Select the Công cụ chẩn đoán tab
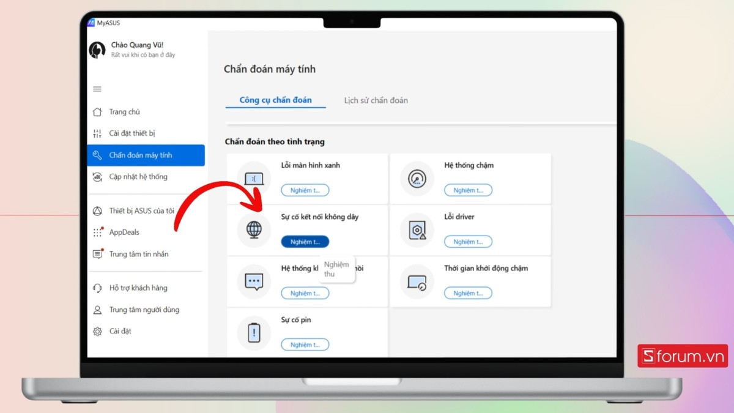Image resolution: width=734 pixels, height=413 pixels. (275, 100)
